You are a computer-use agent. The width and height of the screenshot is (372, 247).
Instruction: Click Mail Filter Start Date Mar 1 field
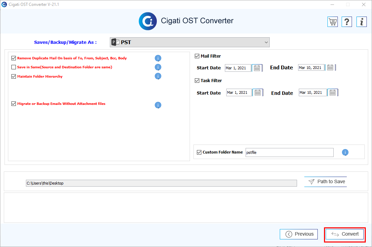(x=238, y=68)
